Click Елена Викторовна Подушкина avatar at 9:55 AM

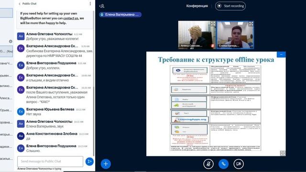21,65
